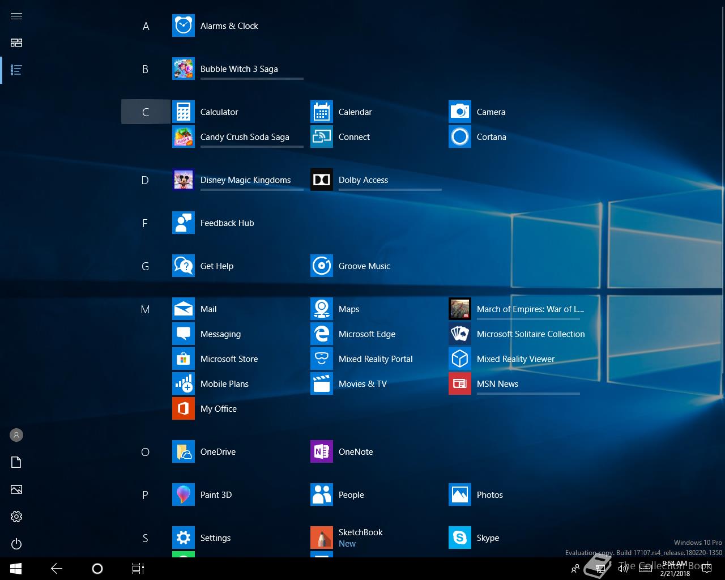
Task: Launch Bubble Witch 3 Saga icon
Action: 184,69
